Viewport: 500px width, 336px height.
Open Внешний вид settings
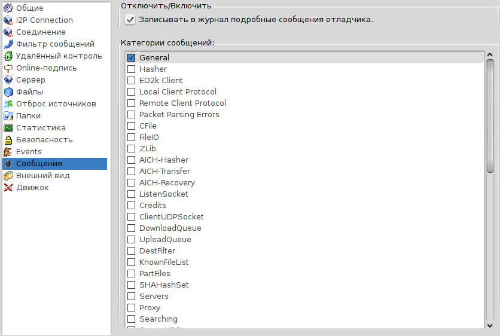43,176
